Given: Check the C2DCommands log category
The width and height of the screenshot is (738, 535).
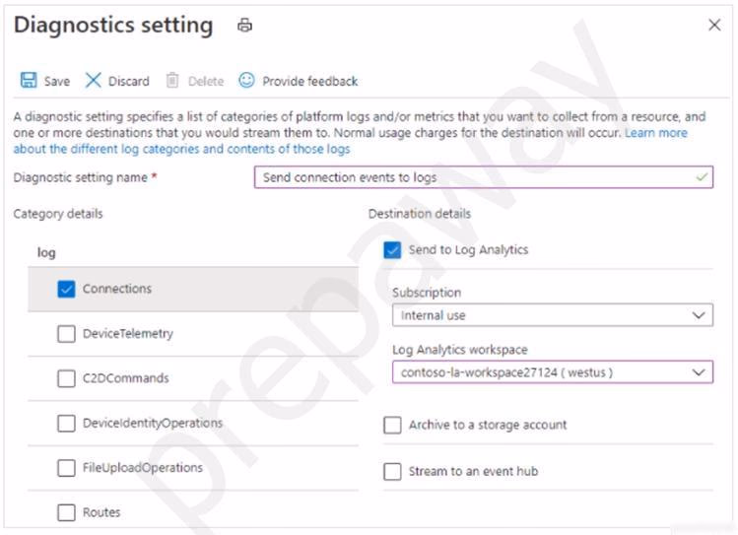Looking at the screenshot, I should point(66,378).
